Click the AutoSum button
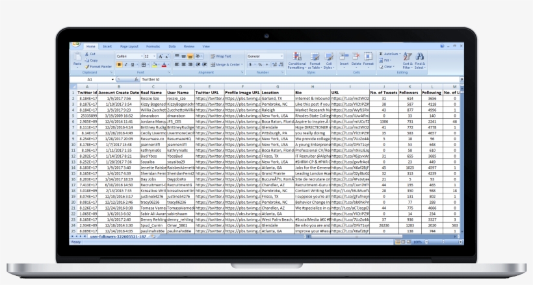Image resolution: width=533 pixels, height=285 pixels. click(389, 54)
